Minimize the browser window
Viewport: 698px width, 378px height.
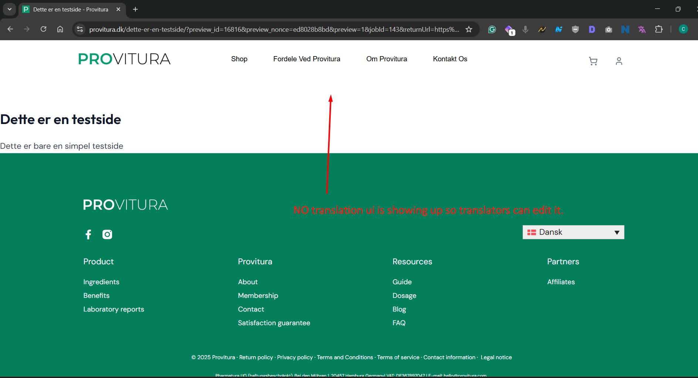point(657,9)
